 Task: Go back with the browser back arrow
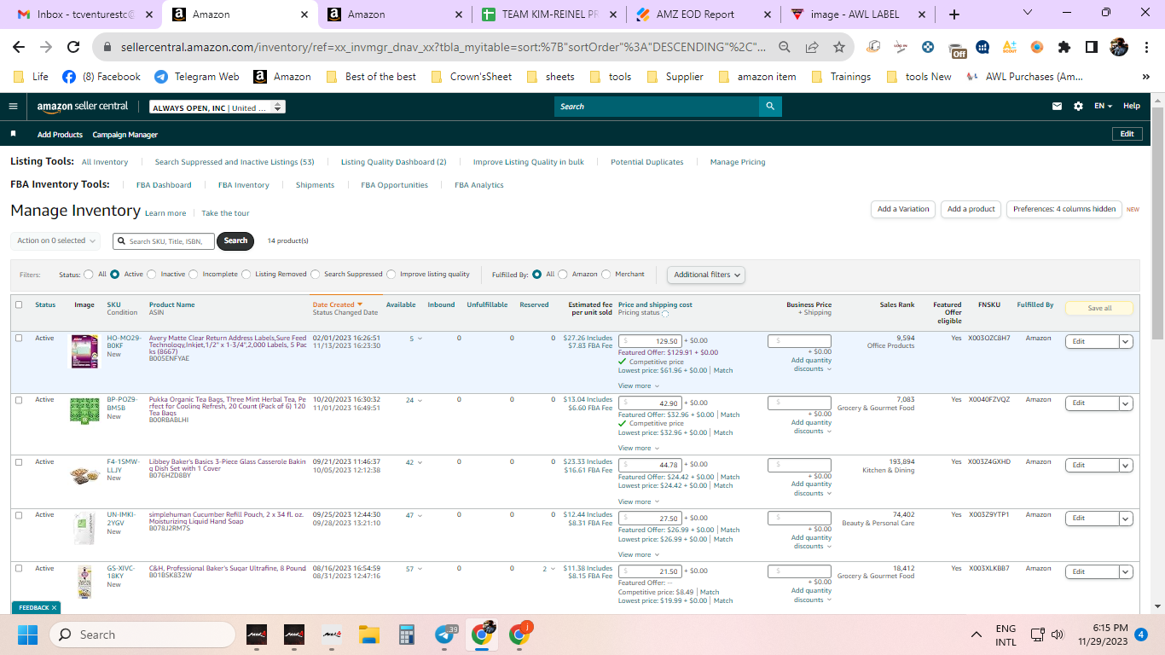pos(18,47)
